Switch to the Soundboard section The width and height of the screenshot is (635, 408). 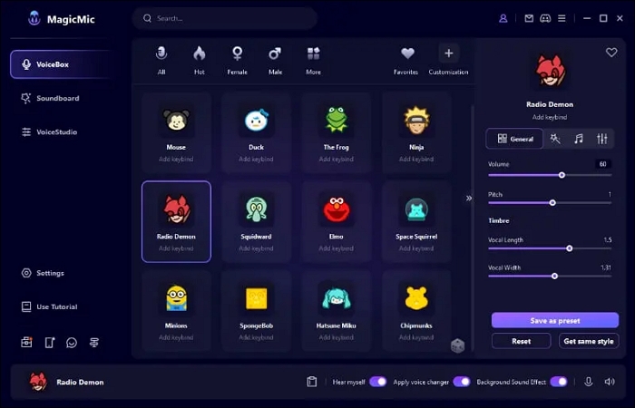[x=57, y=98]
